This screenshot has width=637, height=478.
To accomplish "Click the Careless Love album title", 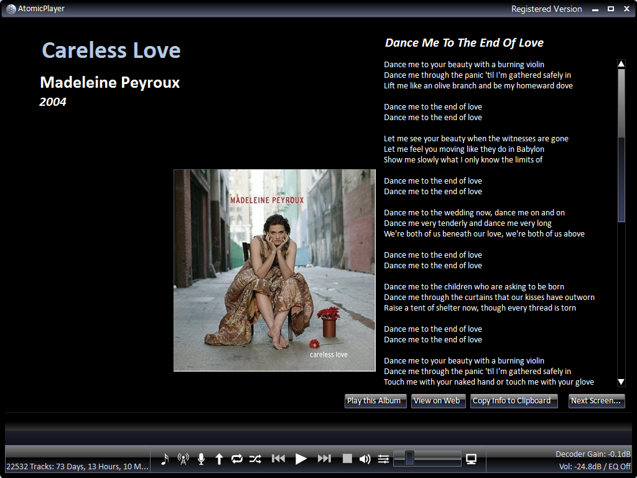I will (111, 50).
